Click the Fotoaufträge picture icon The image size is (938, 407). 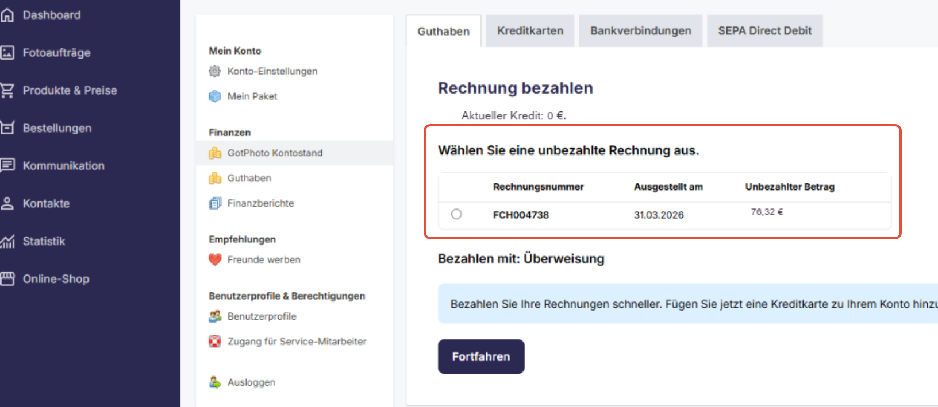7,53
